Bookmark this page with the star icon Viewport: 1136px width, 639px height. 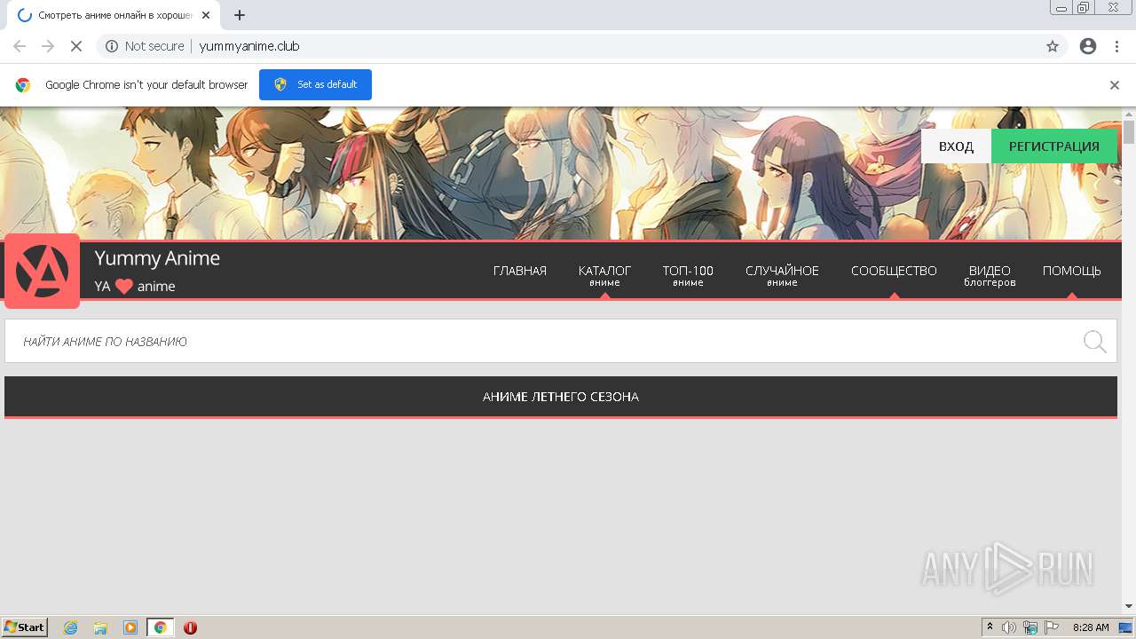pos(1053,46)
